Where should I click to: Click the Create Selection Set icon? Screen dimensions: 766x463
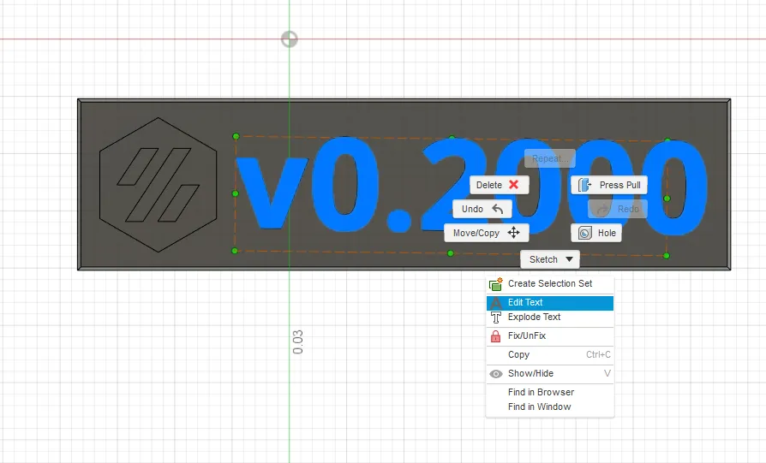click(496, 284)
